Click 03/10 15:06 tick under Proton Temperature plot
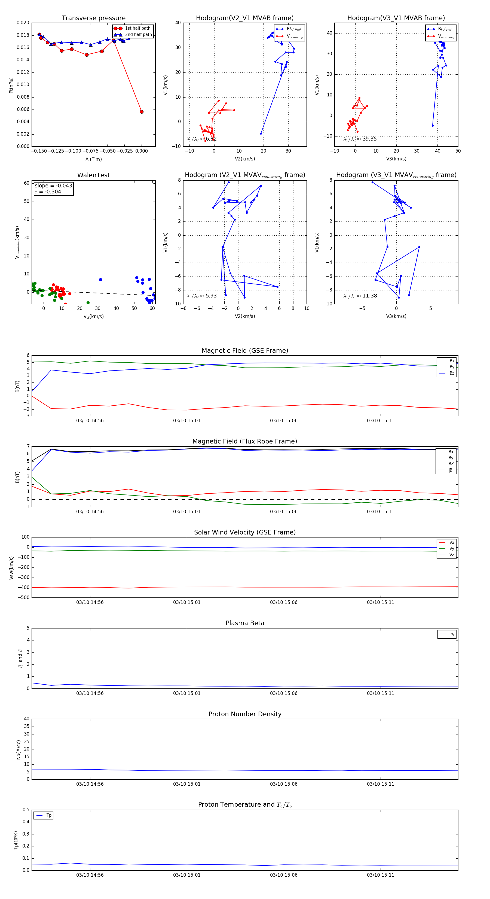Viewport: 490px width, 899px height. pyautogui.click(x=284, y=875)
